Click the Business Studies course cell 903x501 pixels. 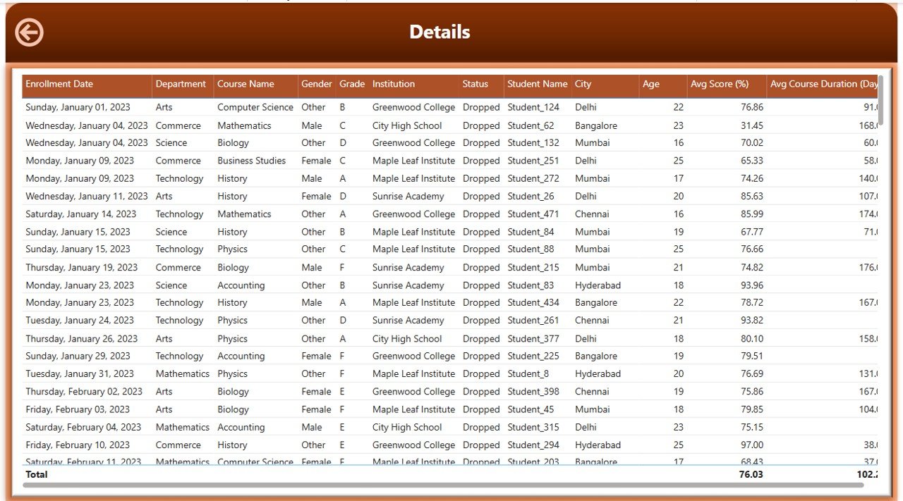tap(251, 161)
